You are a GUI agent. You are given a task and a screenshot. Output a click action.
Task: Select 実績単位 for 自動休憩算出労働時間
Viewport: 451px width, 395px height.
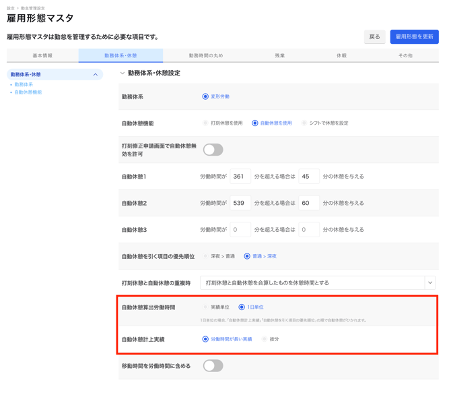(x=205, y=307)
